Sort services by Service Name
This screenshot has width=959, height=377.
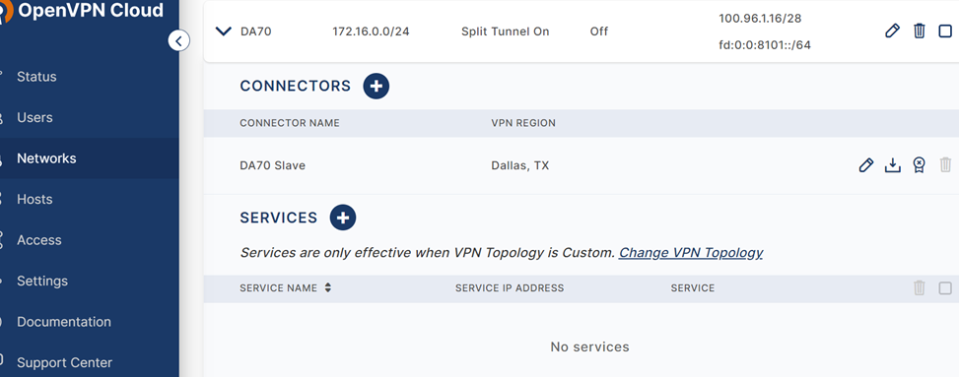[x=328, y=287]
